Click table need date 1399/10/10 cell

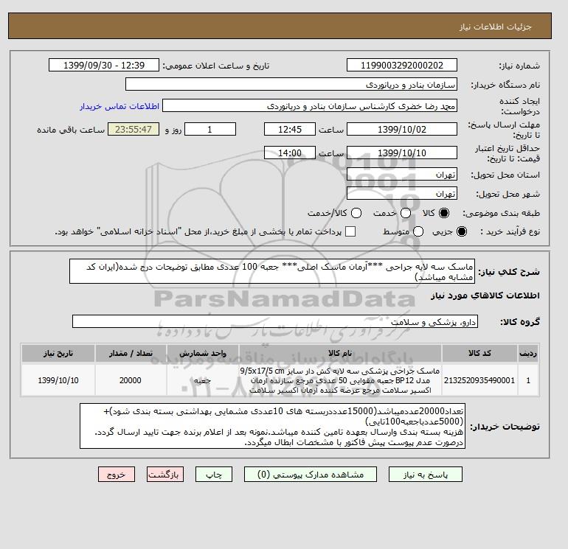pyautogui.click(x=58, y=380)
